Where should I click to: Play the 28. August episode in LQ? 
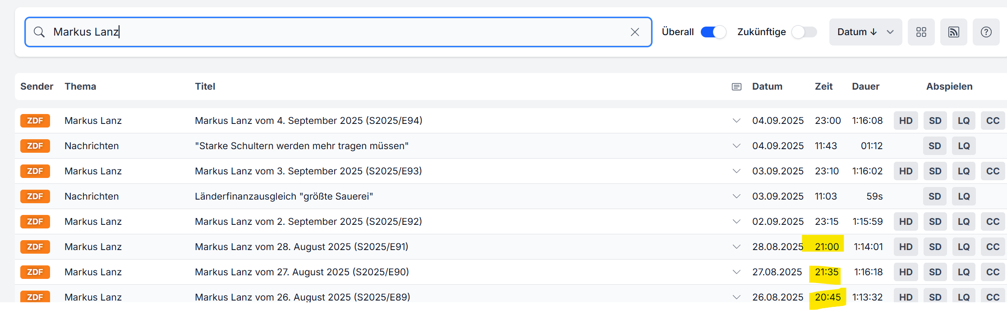[x=964, y=247]
